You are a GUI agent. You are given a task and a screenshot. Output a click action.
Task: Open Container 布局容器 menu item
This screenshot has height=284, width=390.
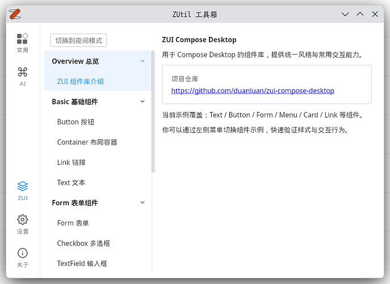pos(98,142)
